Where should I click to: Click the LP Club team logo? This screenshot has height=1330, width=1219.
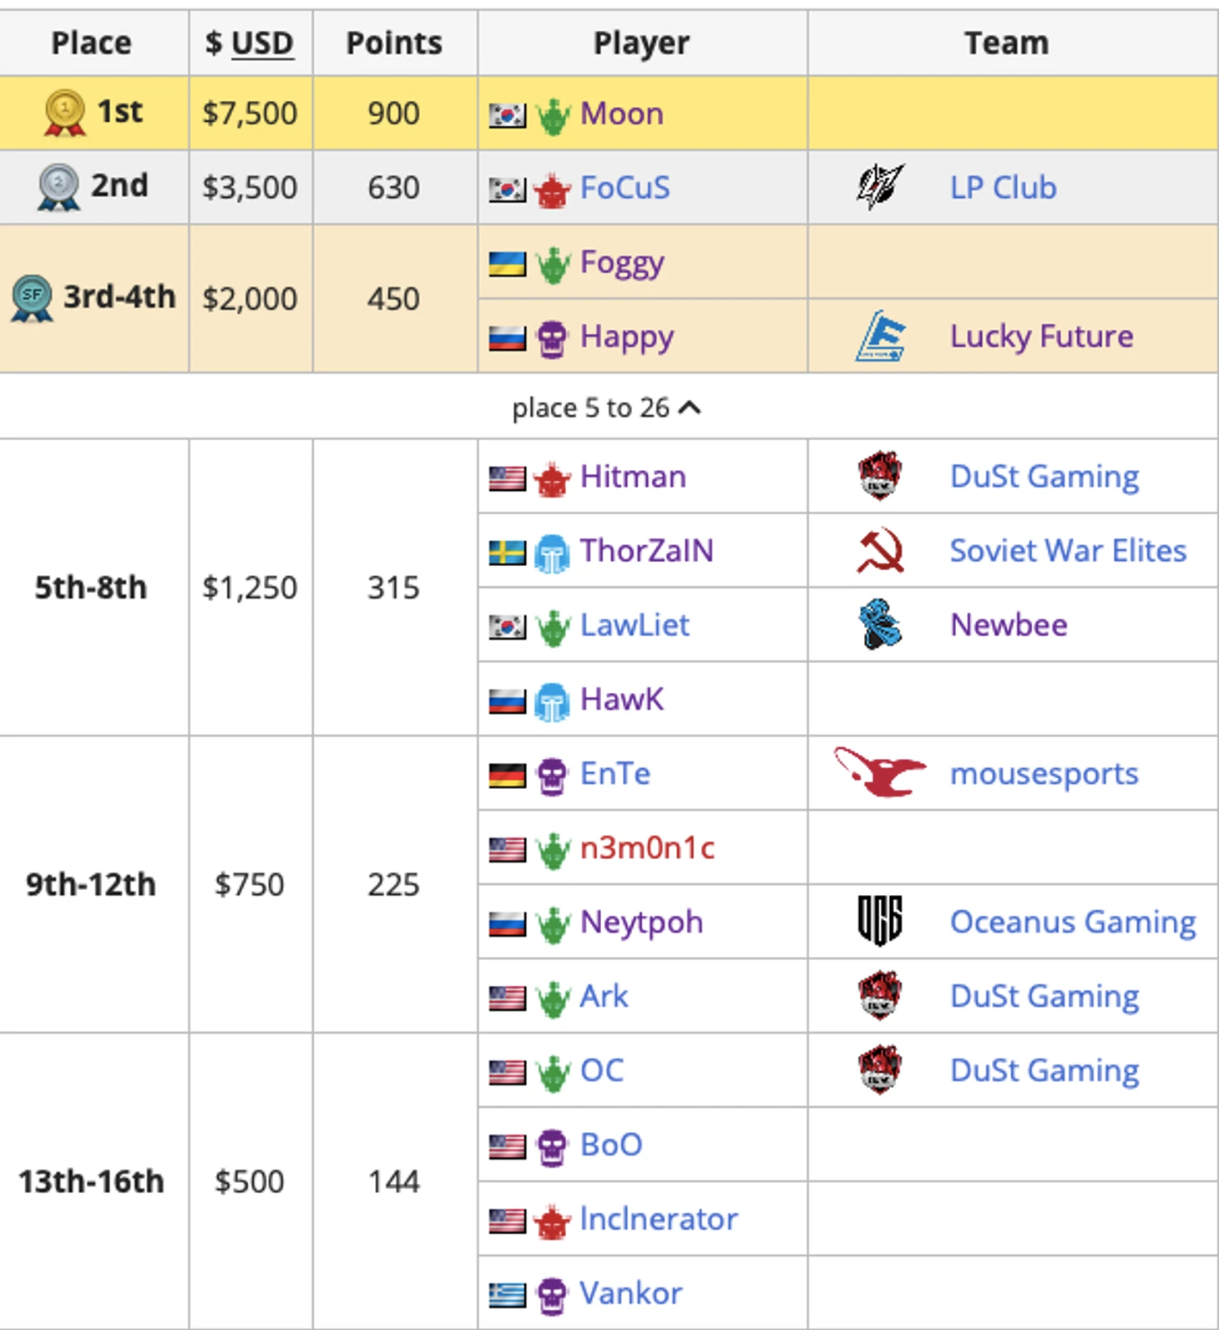click(880, 187)
